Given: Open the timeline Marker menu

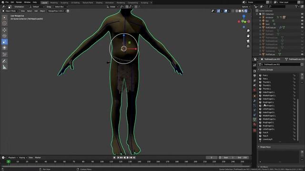Looking at the screenshot, I should tap(38, 158).
